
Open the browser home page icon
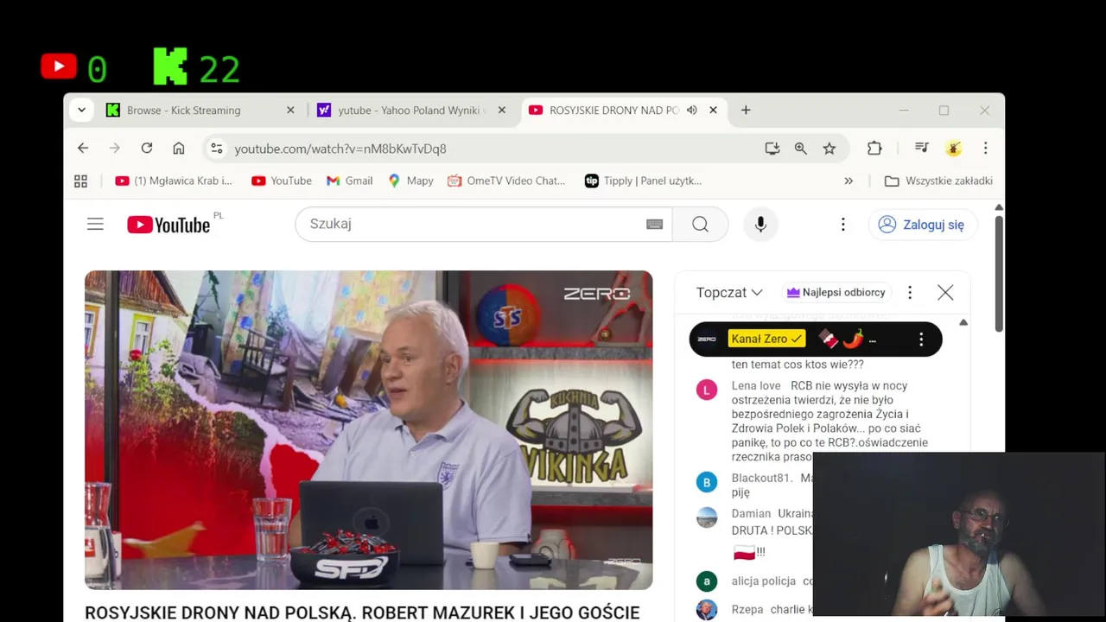point(179,149)
